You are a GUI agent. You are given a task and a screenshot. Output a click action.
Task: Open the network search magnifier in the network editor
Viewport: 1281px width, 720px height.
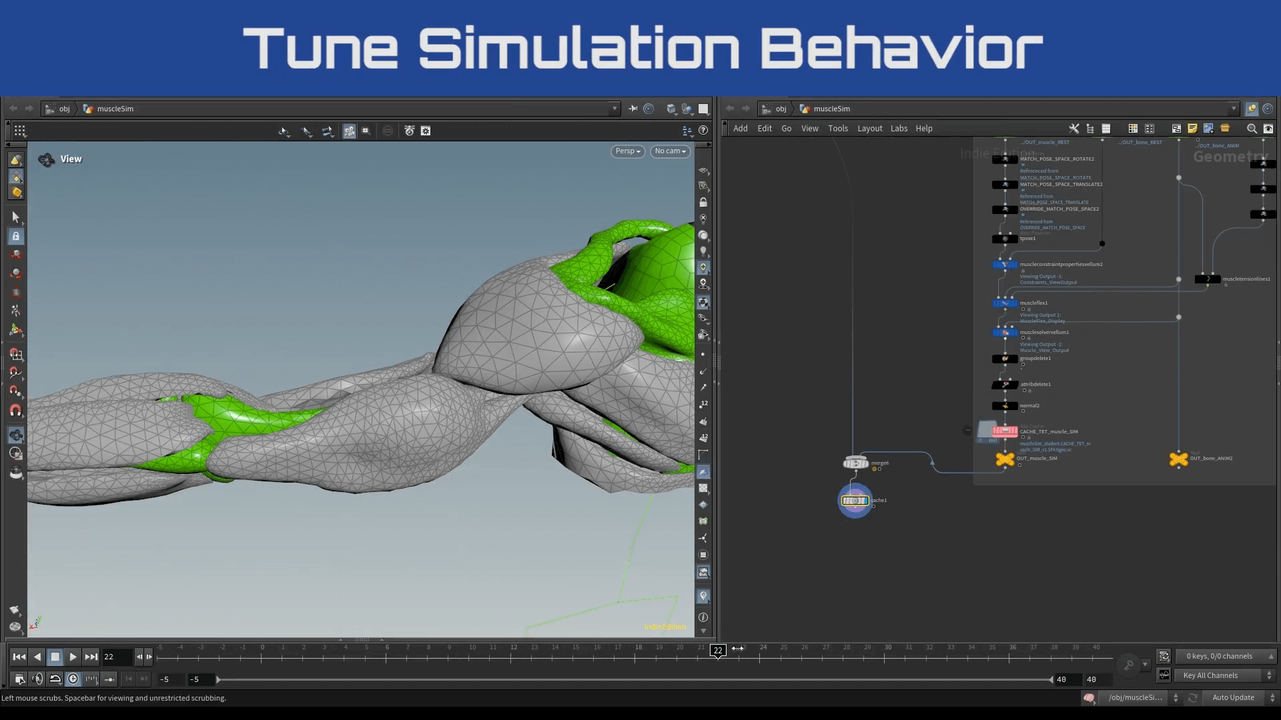click(1252, 129)
